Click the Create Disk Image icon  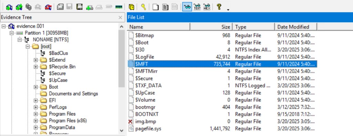click(x=60, y=7)
